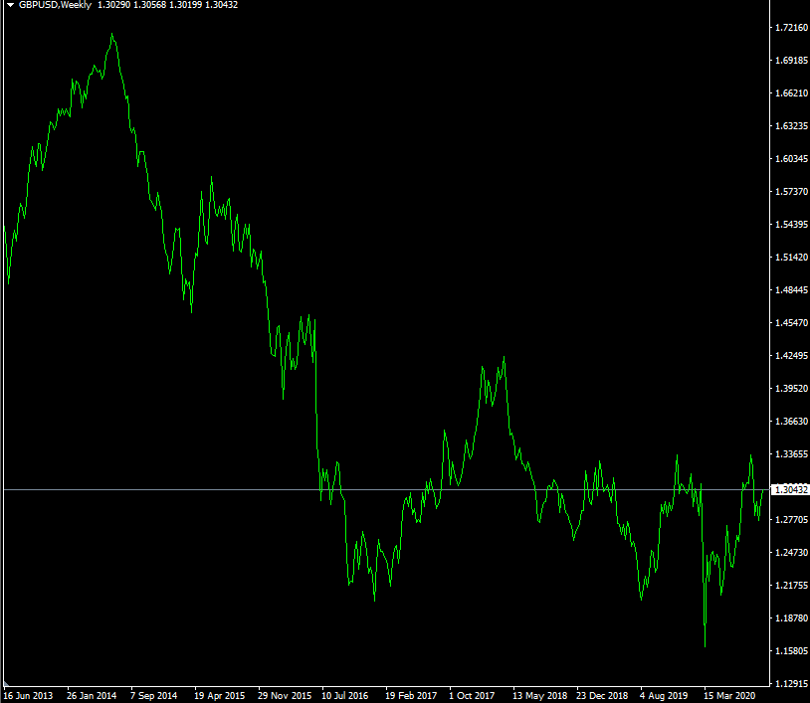Screen dimensions: 810x703
Task: Click the current price label 1.30432
Action: 791,489
